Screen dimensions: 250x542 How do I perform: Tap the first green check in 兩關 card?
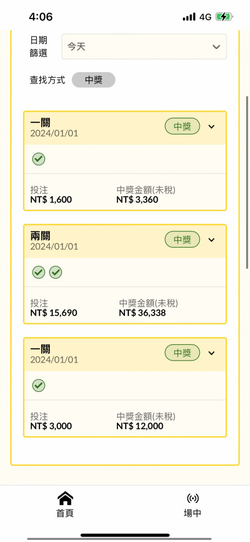(38, 273)
